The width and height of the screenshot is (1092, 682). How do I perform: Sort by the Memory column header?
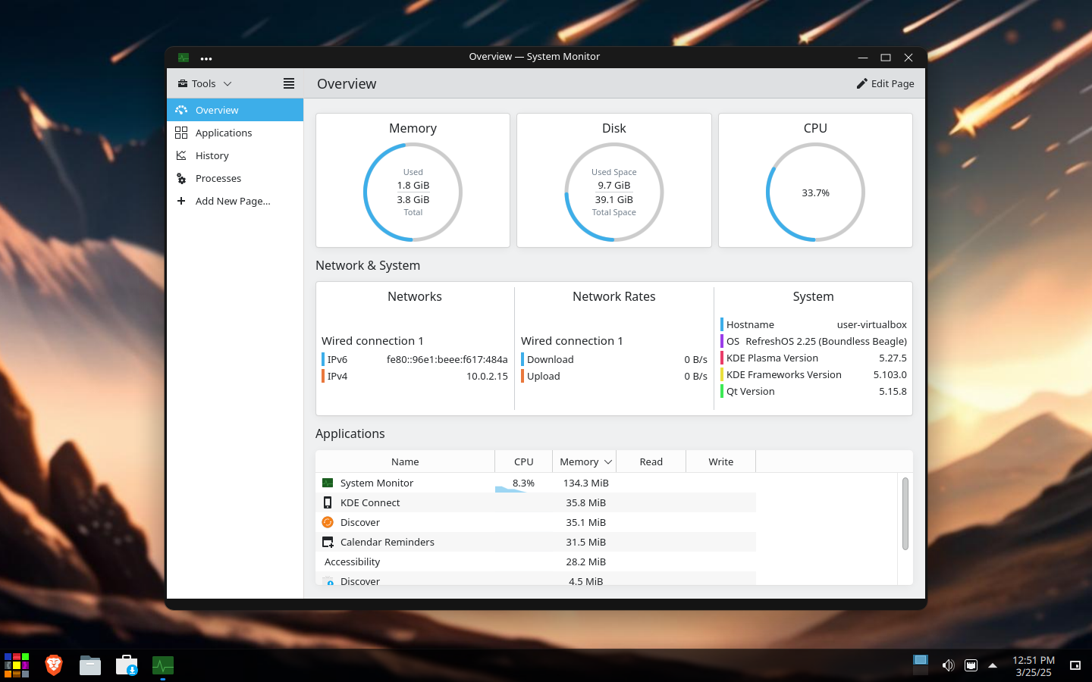click(x=585, y=461)
